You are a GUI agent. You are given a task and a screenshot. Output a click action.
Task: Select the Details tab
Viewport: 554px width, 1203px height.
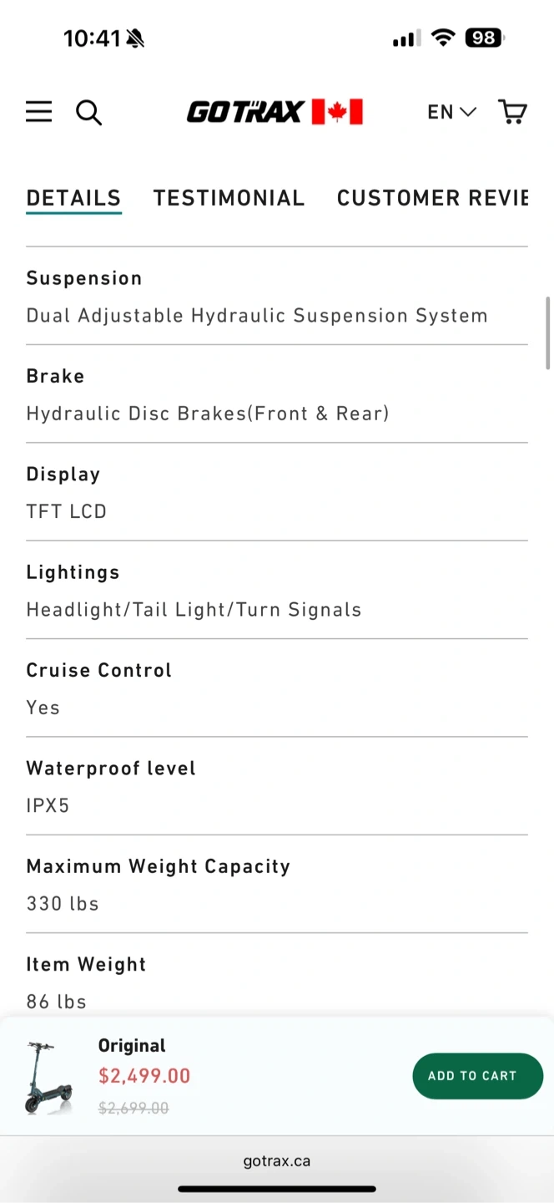point(73,198)
